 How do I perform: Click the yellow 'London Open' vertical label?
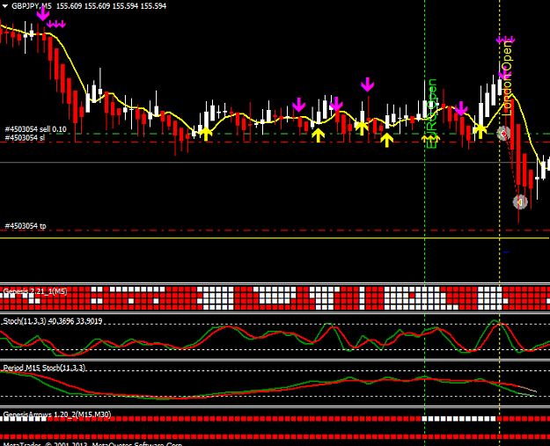coord(507,78)
